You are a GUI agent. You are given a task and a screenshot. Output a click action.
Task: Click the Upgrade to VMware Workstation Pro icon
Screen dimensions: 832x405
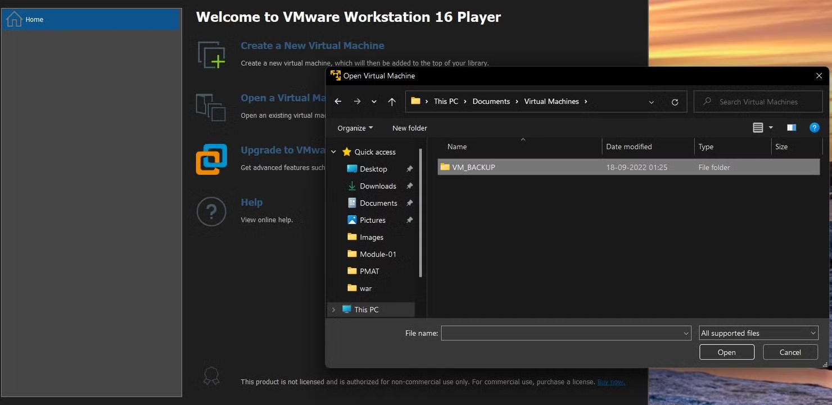pos(211,159)
